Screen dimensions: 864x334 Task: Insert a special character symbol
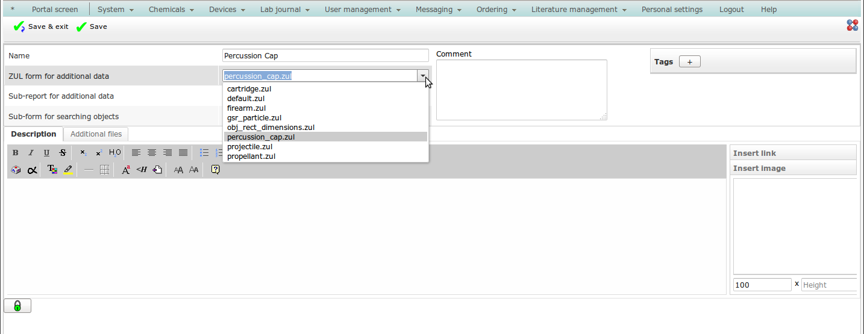click(x=33, y=170)
